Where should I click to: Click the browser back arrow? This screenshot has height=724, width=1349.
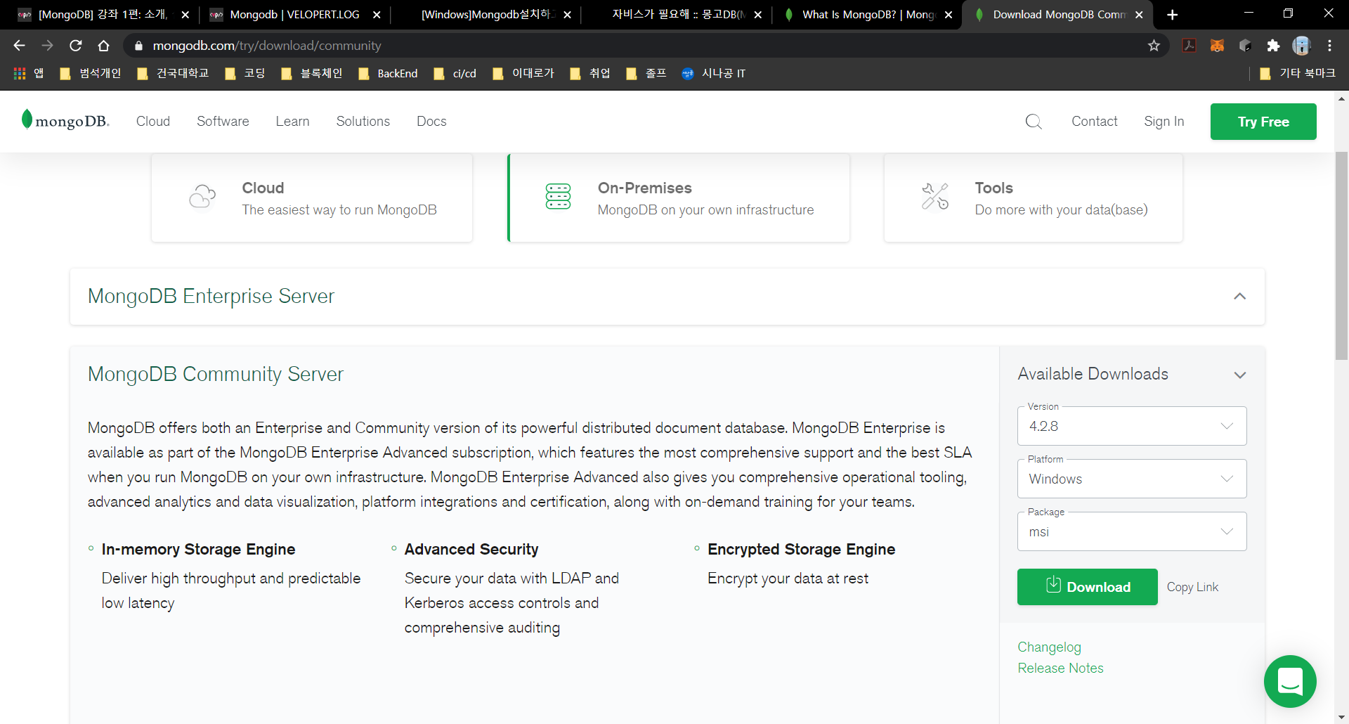pyautogui.click(x=19, y=46)
